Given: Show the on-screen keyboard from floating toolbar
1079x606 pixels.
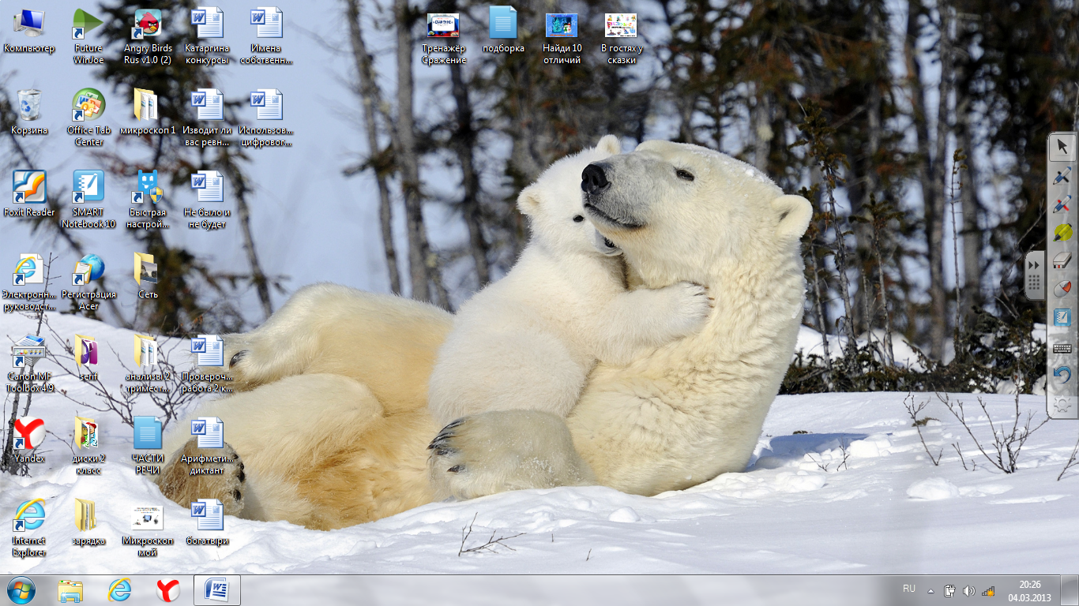Looking at the screenshot, I should coord(1062,348).
